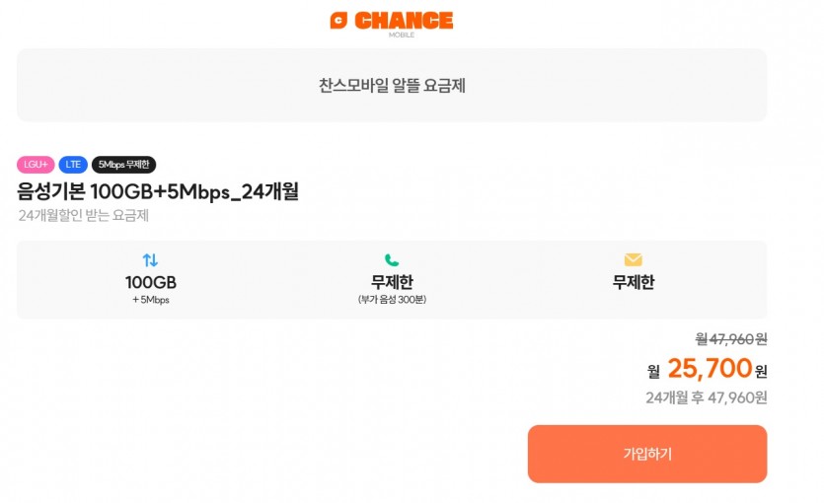
Task: Click the 100GB data amount text
Action: click(150, 282)
